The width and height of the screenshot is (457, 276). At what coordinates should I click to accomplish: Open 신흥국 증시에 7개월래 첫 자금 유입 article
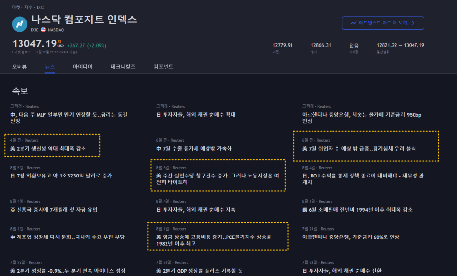[54, 210]
